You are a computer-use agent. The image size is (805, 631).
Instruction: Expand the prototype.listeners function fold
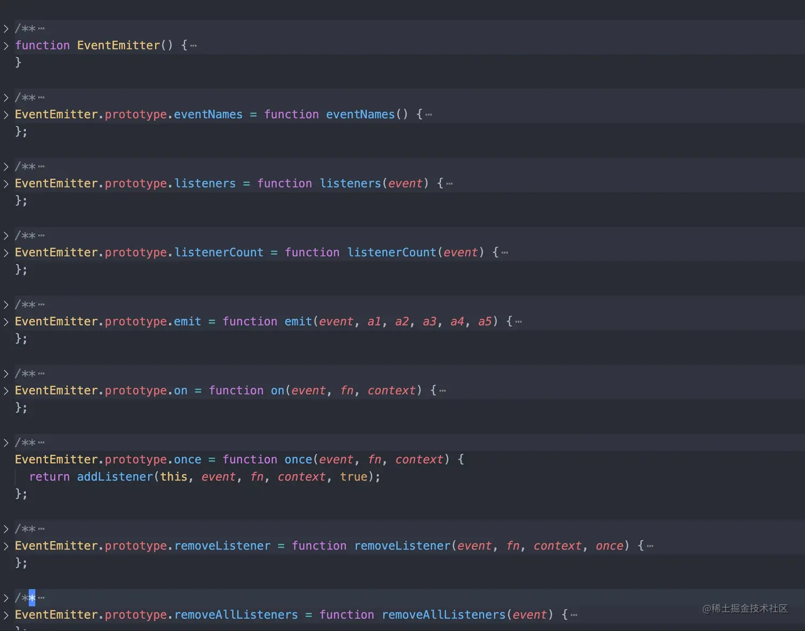tap(6, 184)
